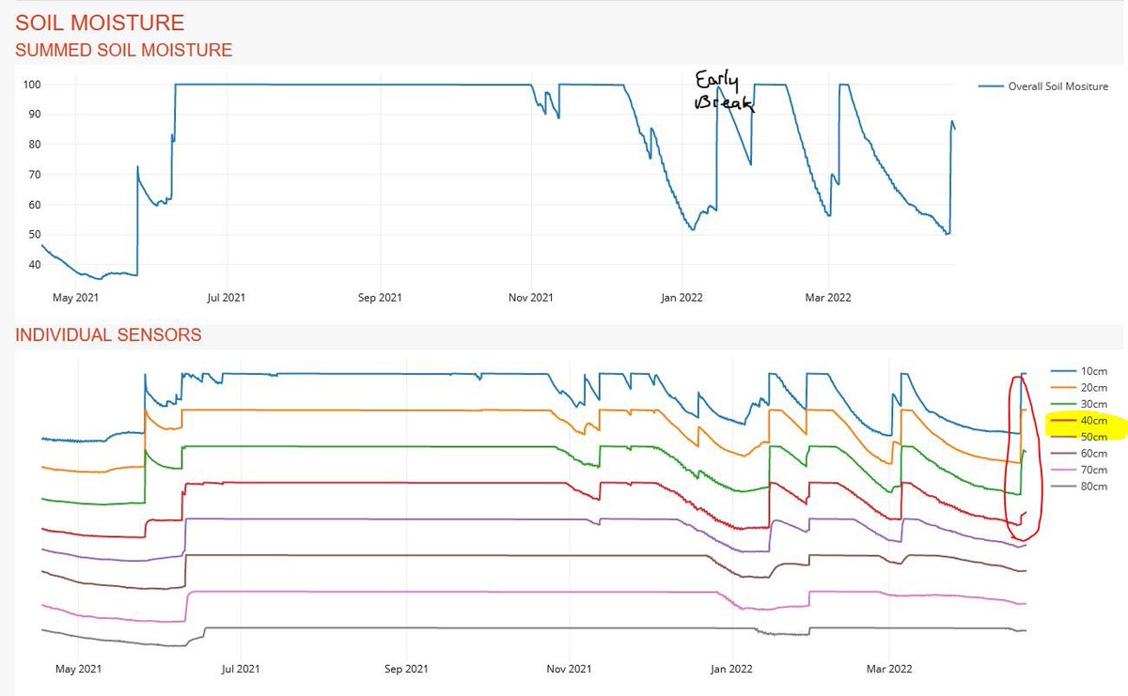Click the Mar 2022 label on summed chart
The height and width of the screenshot is (696, 1128).
(828, 298)
